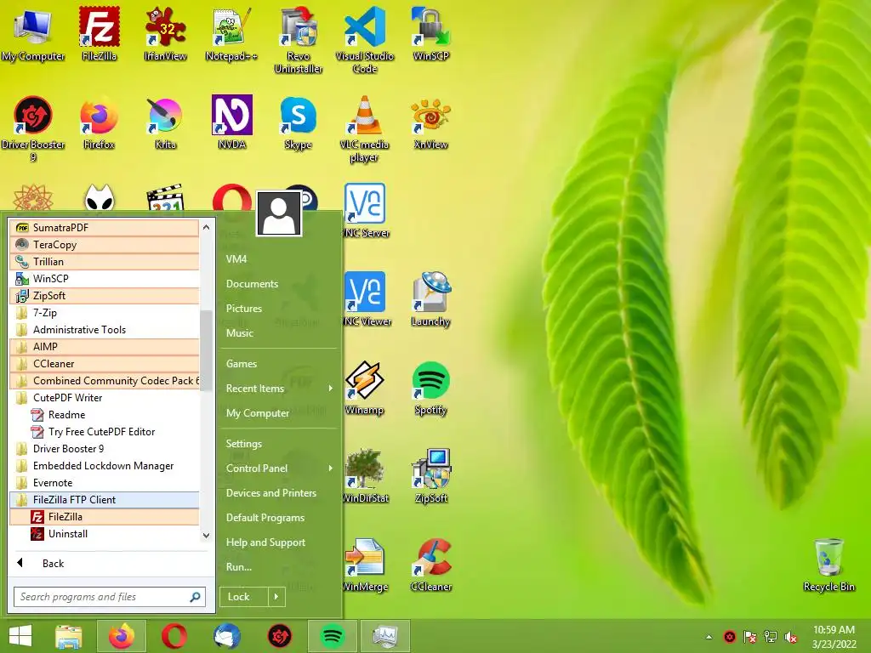Open the Recycle Bin
This screenshot has width=871, height=653.
click(x=829, y=565)
